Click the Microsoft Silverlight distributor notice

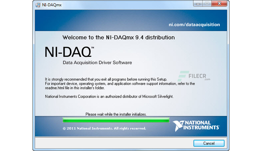pos(109,96)
